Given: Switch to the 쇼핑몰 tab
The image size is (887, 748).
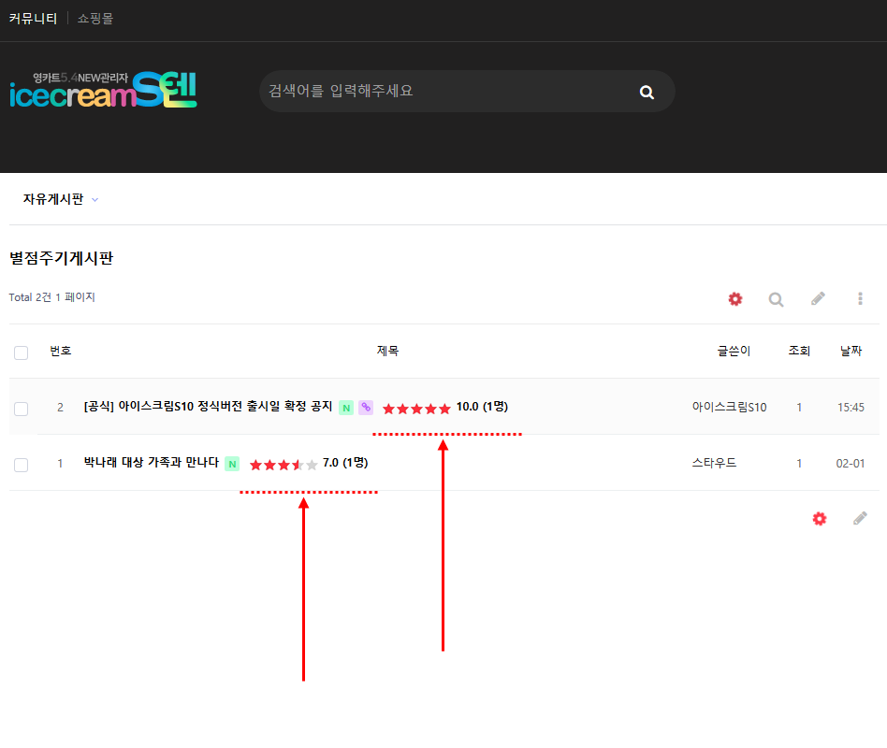Looking at the screenshot, I should tap(95, 18).
